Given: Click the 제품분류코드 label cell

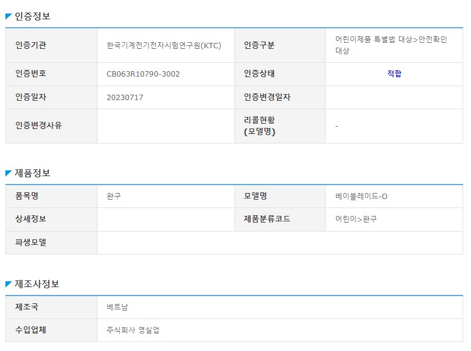Looking at the screenshot, I should click(x=280, y=220).
